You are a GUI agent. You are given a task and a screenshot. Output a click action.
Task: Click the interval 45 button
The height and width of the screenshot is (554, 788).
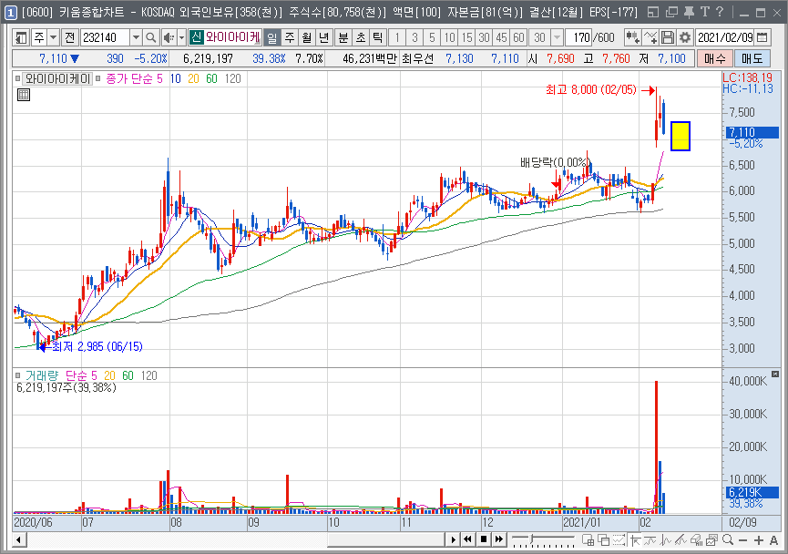502,37
